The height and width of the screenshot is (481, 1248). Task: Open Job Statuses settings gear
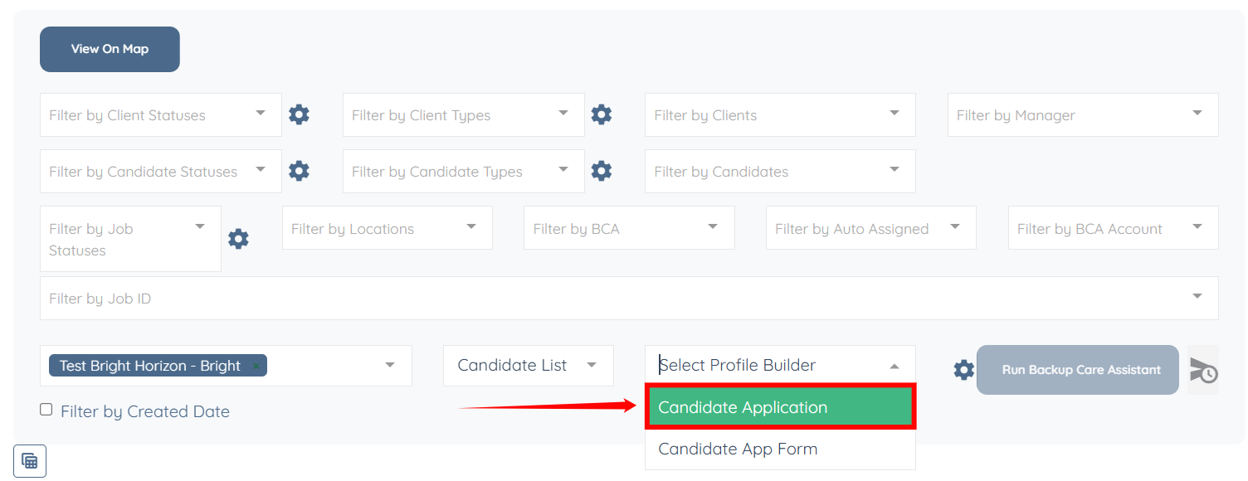point(238,239)
